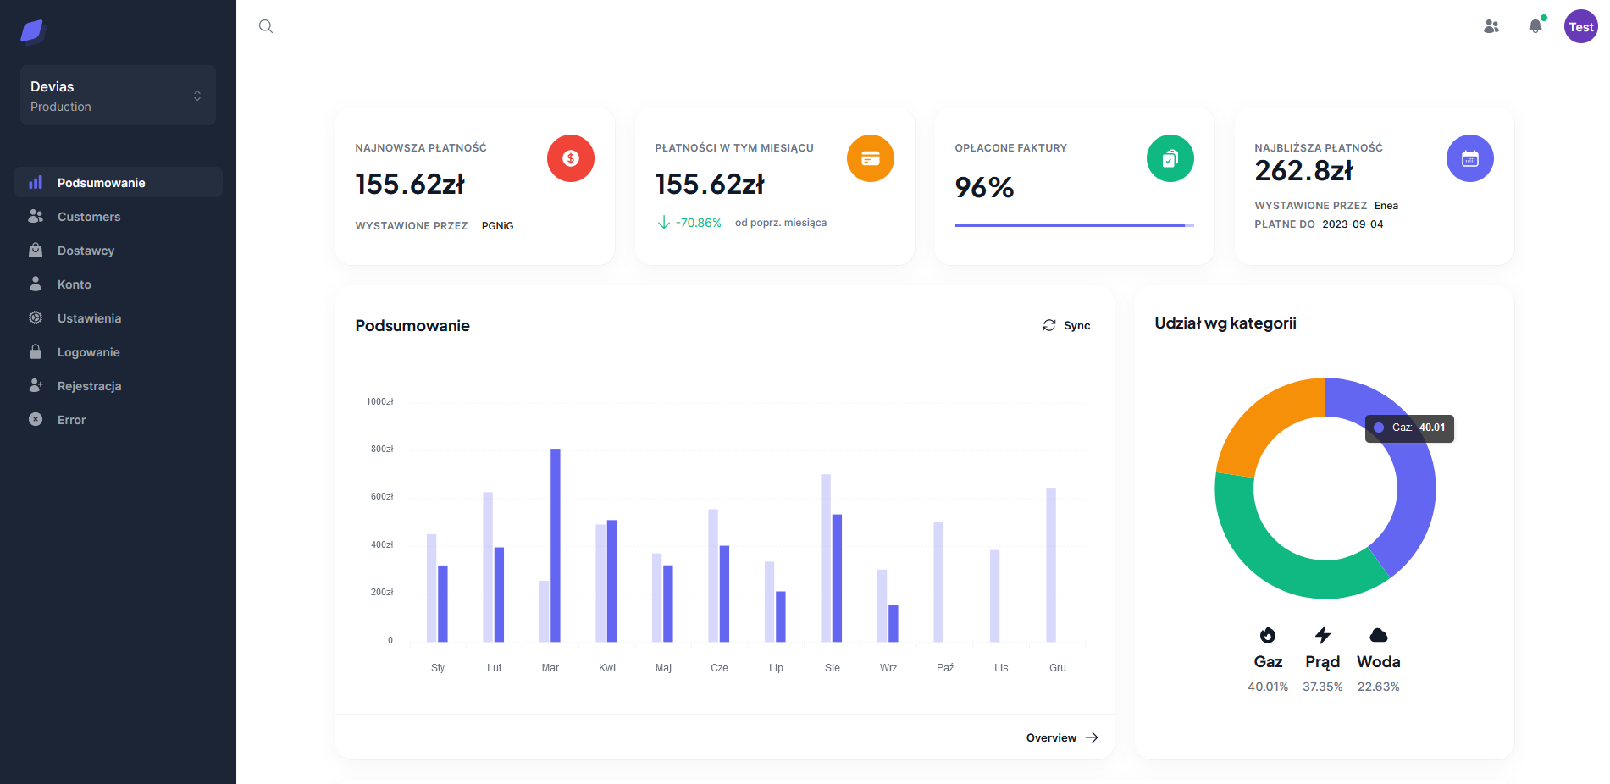Go to Dostawcy in the sidebar
Viewport: 1610px width, 784px height.
click(x=86, y=251)
